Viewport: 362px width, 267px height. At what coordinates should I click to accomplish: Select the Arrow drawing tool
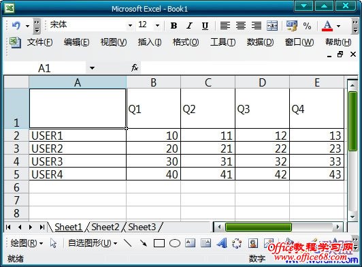tap(144, 243)
